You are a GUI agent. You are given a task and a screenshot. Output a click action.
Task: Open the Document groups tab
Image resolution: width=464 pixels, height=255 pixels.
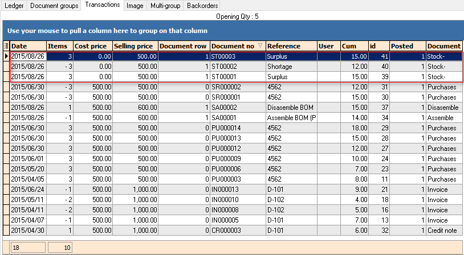54,6
